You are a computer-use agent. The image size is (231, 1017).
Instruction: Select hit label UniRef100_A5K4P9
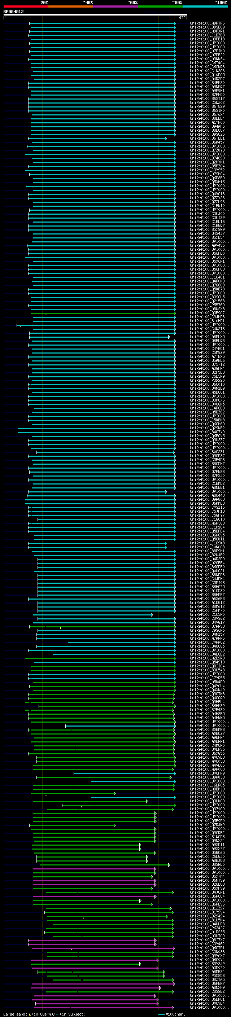point(207,682)
